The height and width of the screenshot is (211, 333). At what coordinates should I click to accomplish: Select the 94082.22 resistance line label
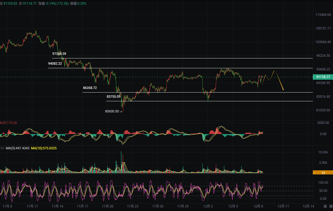click(55, 63)
